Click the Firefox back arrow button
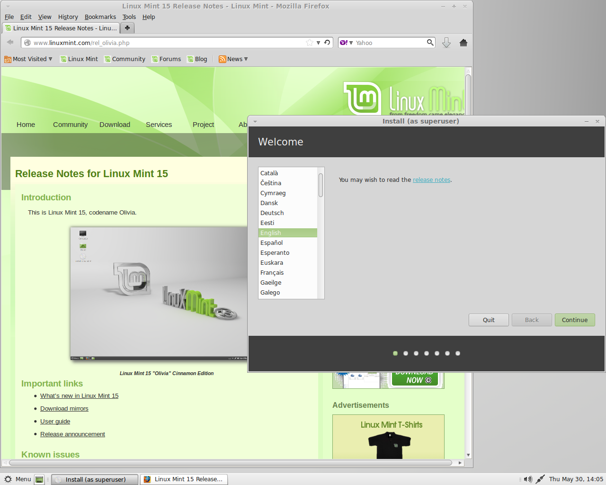 pos(10,43)
